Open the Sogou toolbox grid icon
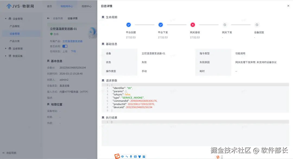Viewport: 293px width, 159px height. pyautogui.click(x=144, y=156)
